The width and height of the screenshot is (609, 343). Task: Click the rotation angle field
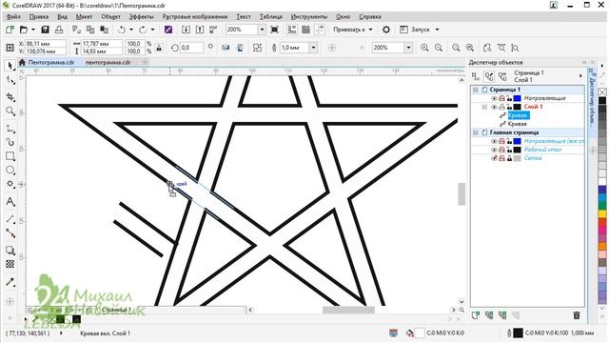coord(192,48)
